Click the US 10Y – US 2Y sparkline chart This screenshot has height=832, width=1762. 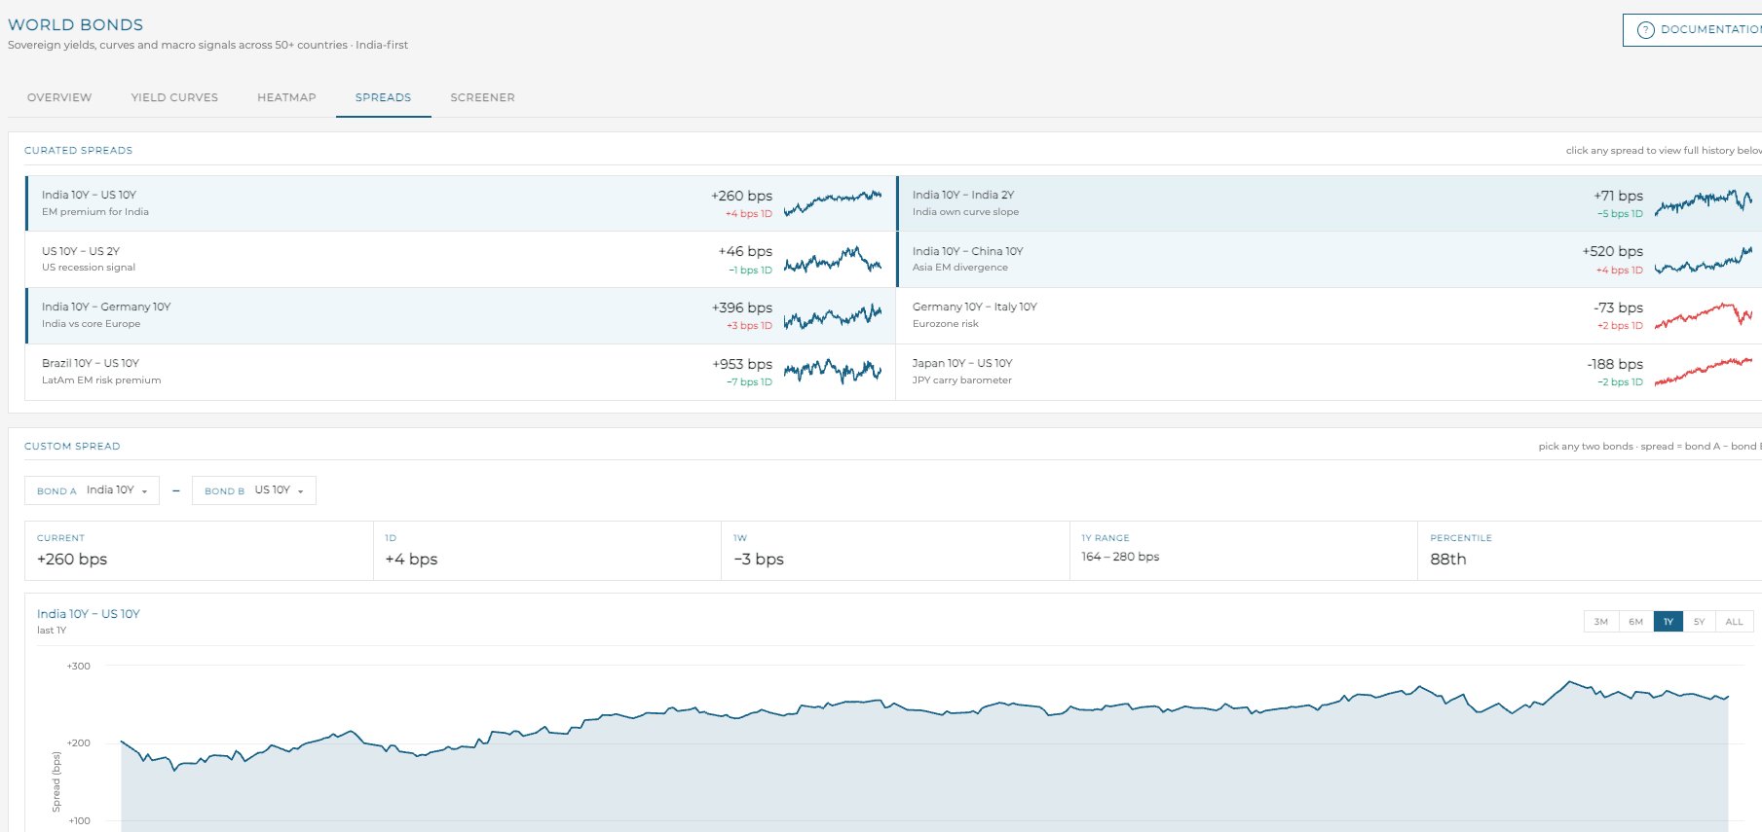tap(833, 259)
